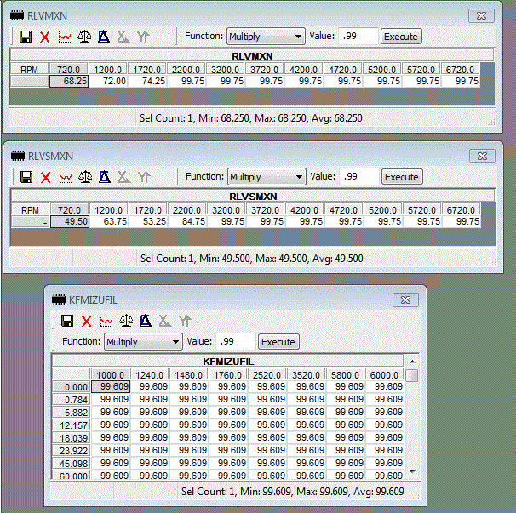This screenshot has height=513, width=516.
Task: Click the red X icon in the RLVMXN toolbar
Action: tap(45, 37)
